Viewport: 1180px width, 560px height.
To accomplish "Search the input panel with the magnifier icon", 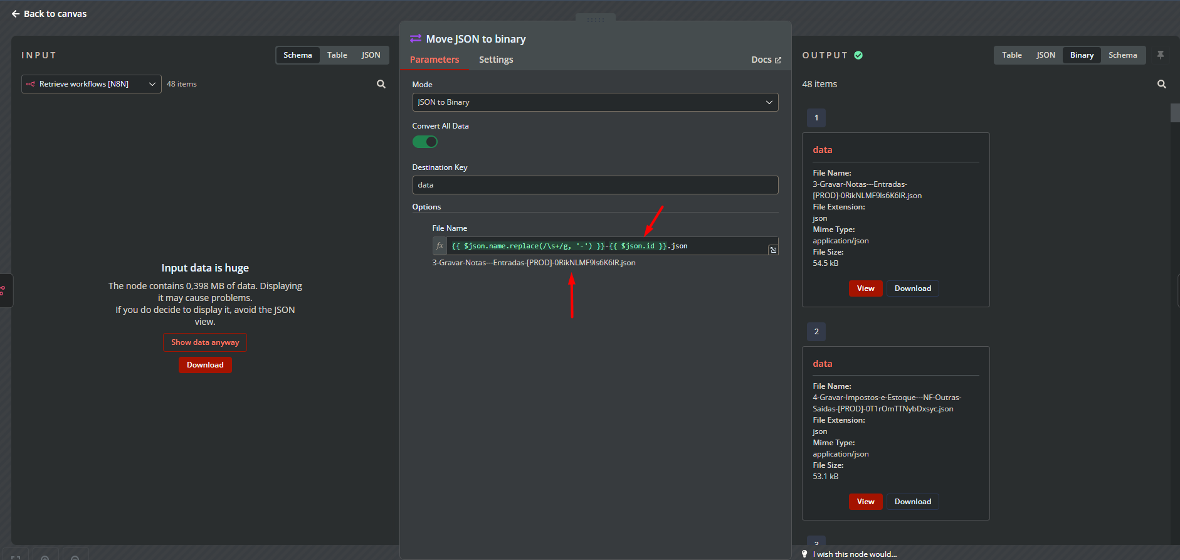I will (381, 84).
